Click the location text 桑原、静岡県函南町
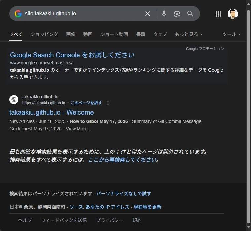The height and width of the screenshot is (231, 251). point(44,207)
